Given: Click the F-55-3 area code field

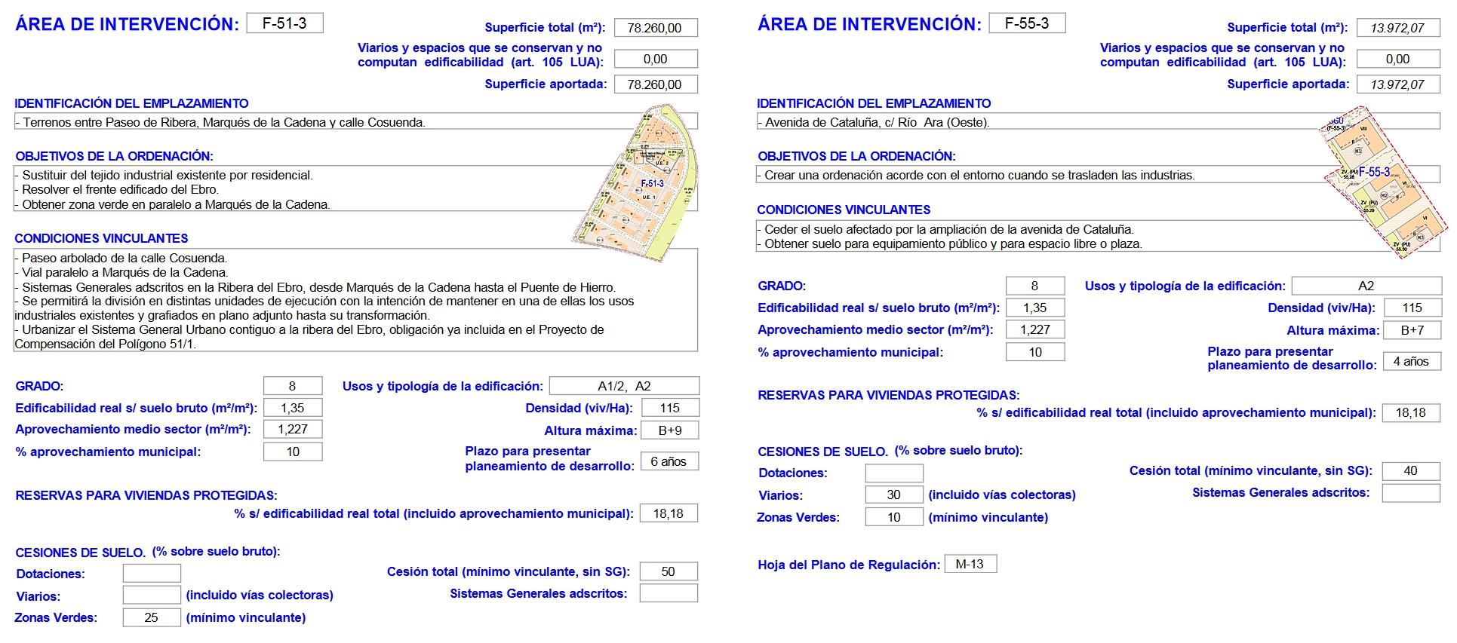Looking at the screenshot, I should tap(1027, 23).
